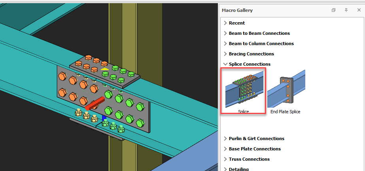
Task: Click the blue marker below the web plate
Action: [104, 118]
